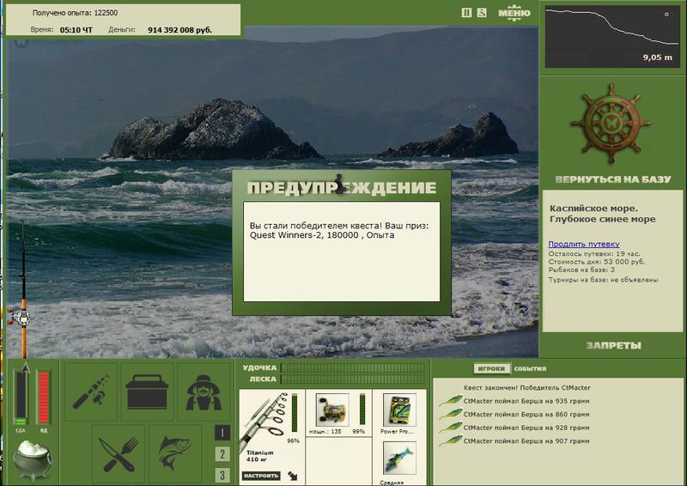Select the blue fish lure thumbnail
687x486 pixels.
point(399,459)
